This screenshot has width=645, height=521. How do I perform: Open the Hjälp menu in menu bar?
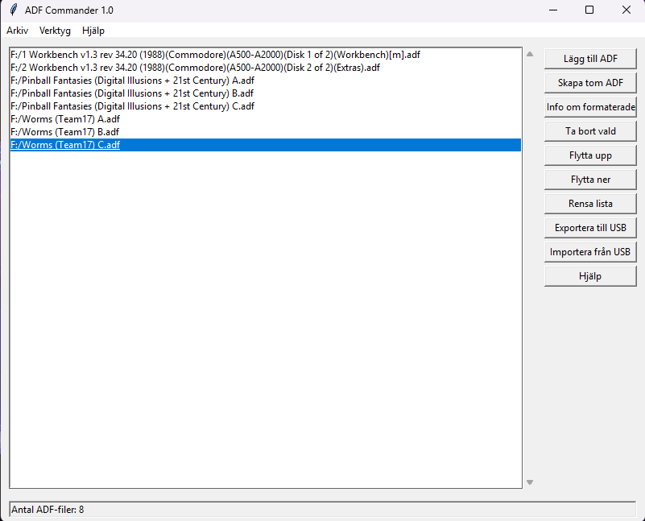[x=93, y=31]
